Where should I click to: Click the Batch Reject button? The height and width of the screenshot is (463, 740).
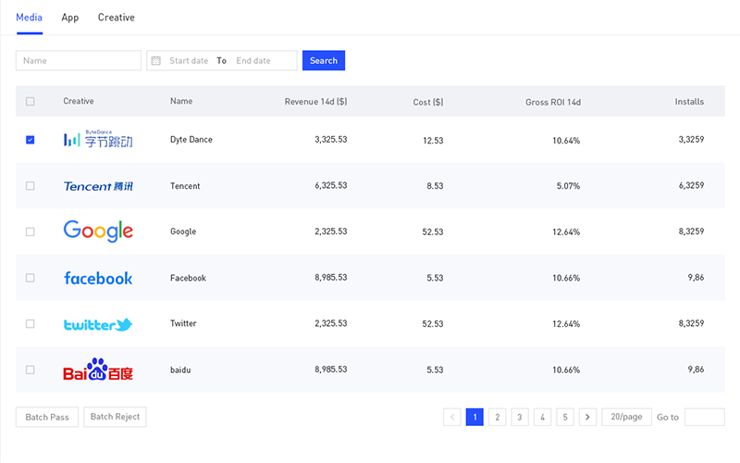pos(115,417)
